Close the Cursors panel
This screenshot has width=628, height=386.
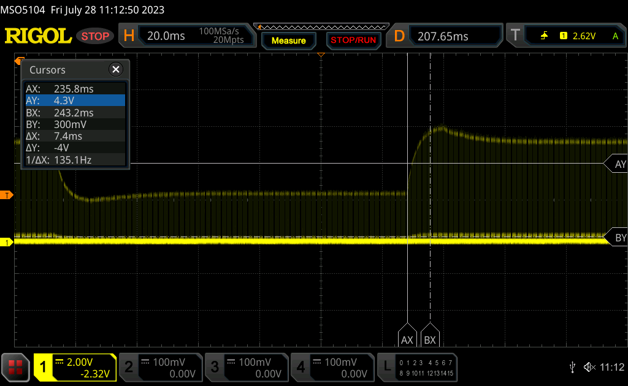click(x=115, y=70)
